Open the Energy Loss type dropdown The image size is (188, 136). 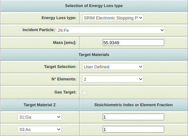(x=113, y=18)
